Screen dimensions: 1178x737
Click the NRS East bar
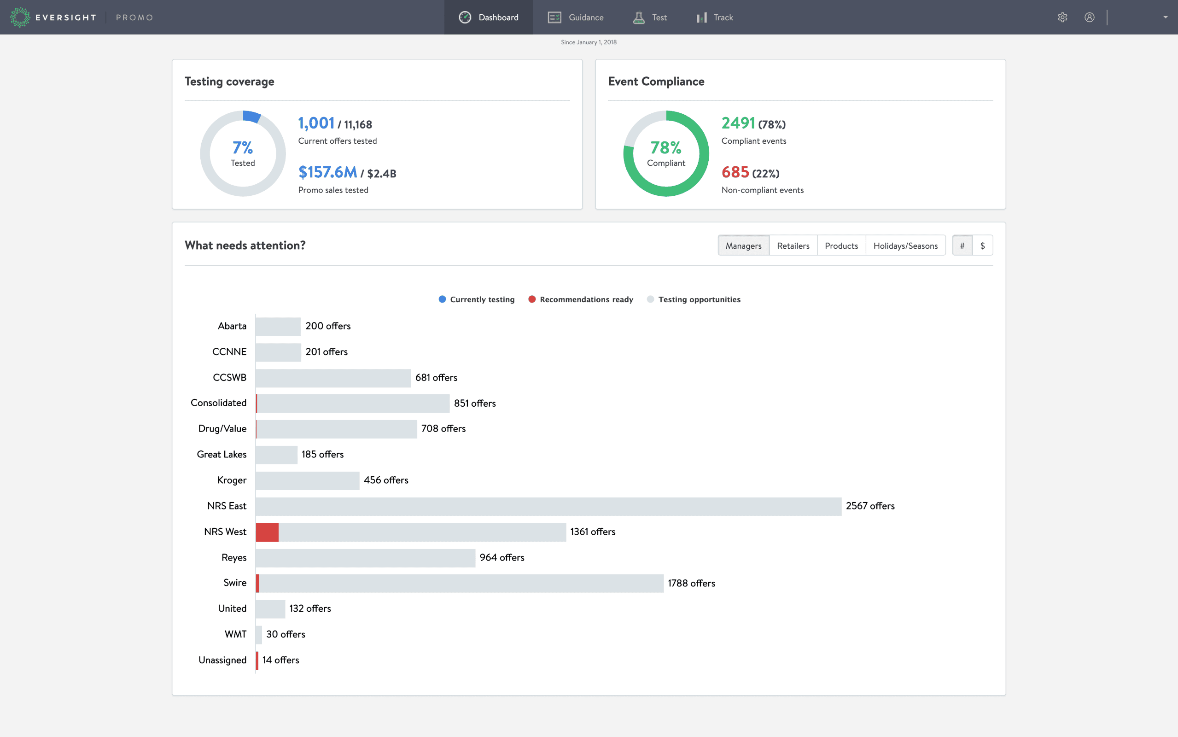tap(548, 506)
